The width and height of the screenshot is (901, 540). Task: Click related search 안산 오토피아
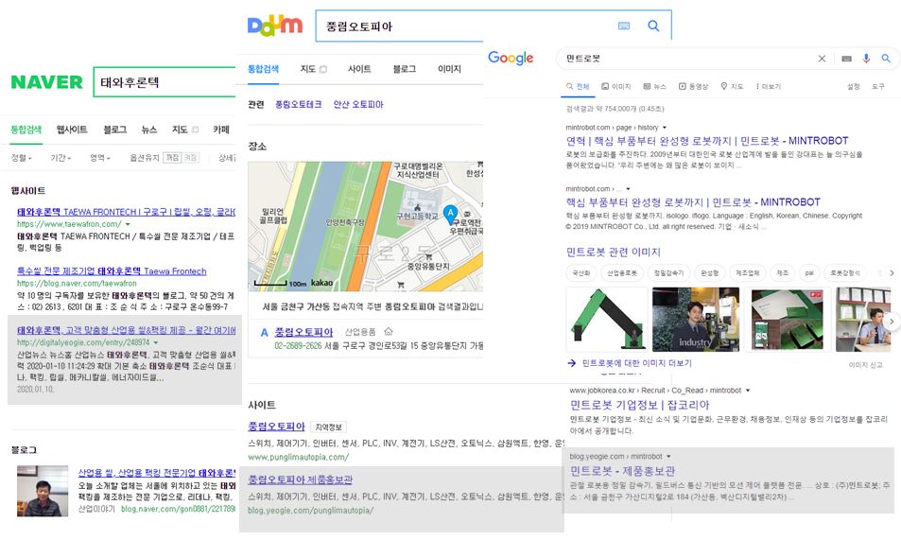358,104
